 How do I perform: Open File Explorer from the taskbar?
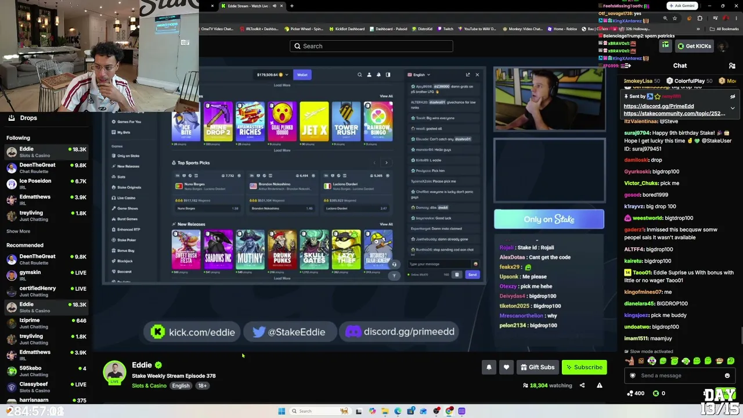[x=385, y=411]
